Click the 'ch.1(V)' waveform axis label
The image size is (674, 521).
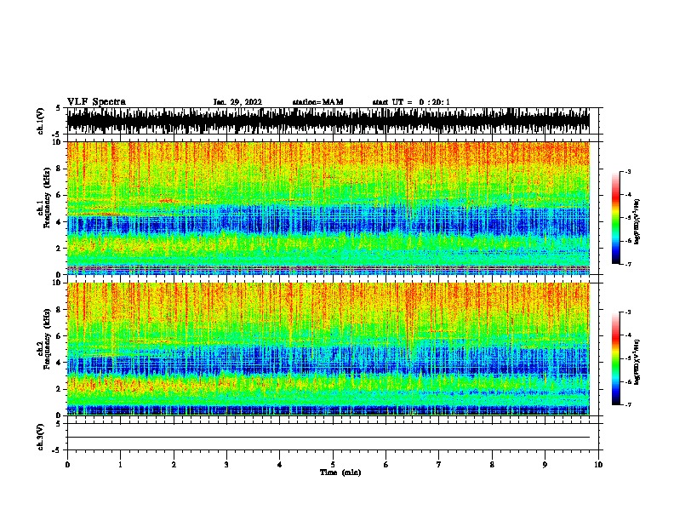pos(41,121)
